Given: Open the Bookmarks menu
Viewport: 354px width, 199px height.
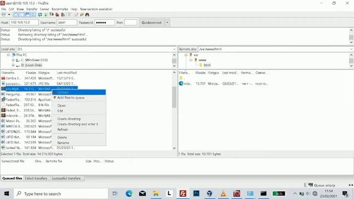Looking at the screenshot, I should (60, 9).
